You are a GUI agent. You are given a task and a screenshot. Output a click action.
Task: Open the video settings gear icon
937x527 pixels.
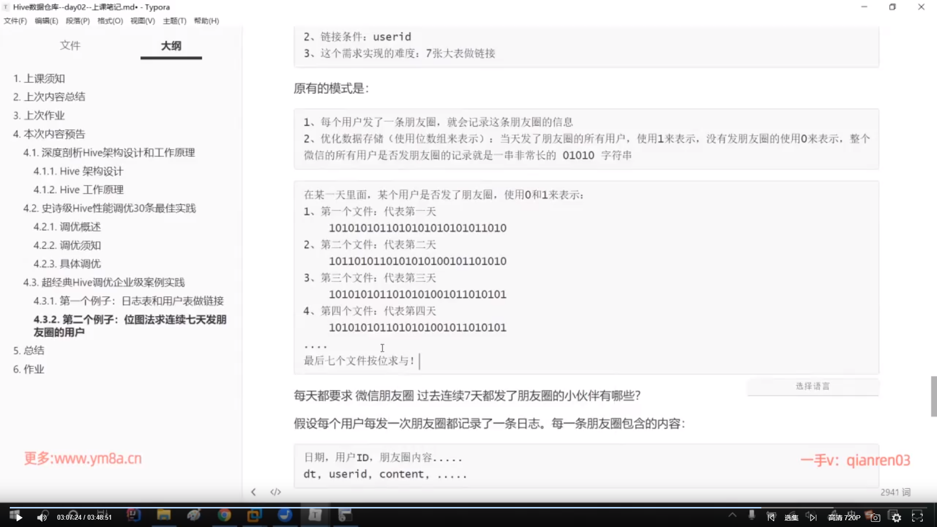(896, 518)
